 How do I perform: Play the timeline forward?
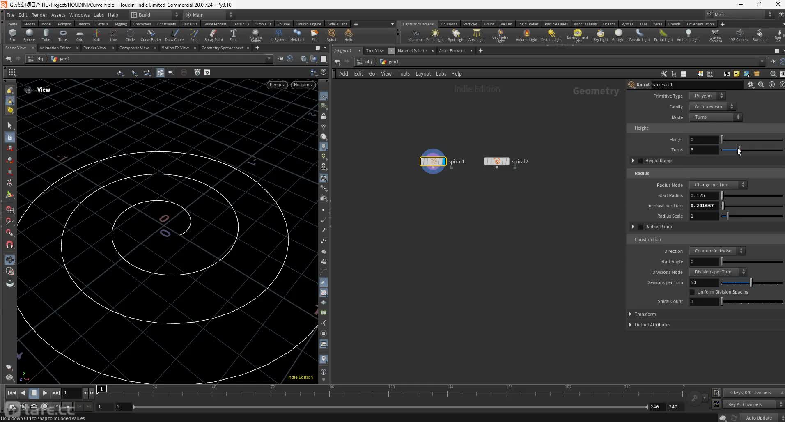[45, 393]
